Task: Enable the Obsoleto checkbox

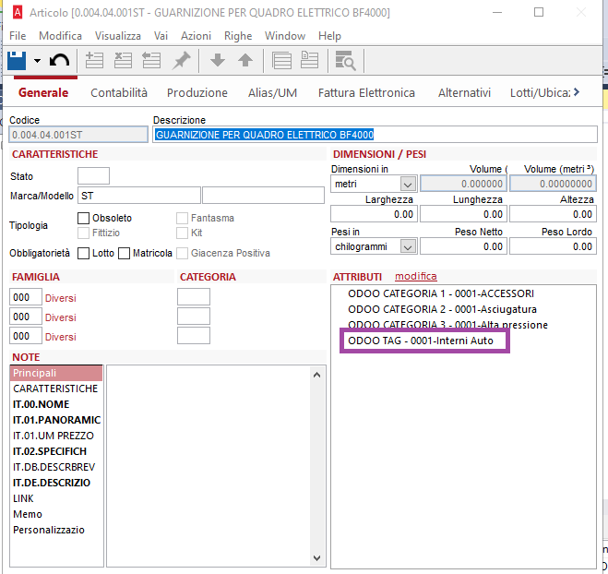Action: pyautogui.click(x=83, y=218)
